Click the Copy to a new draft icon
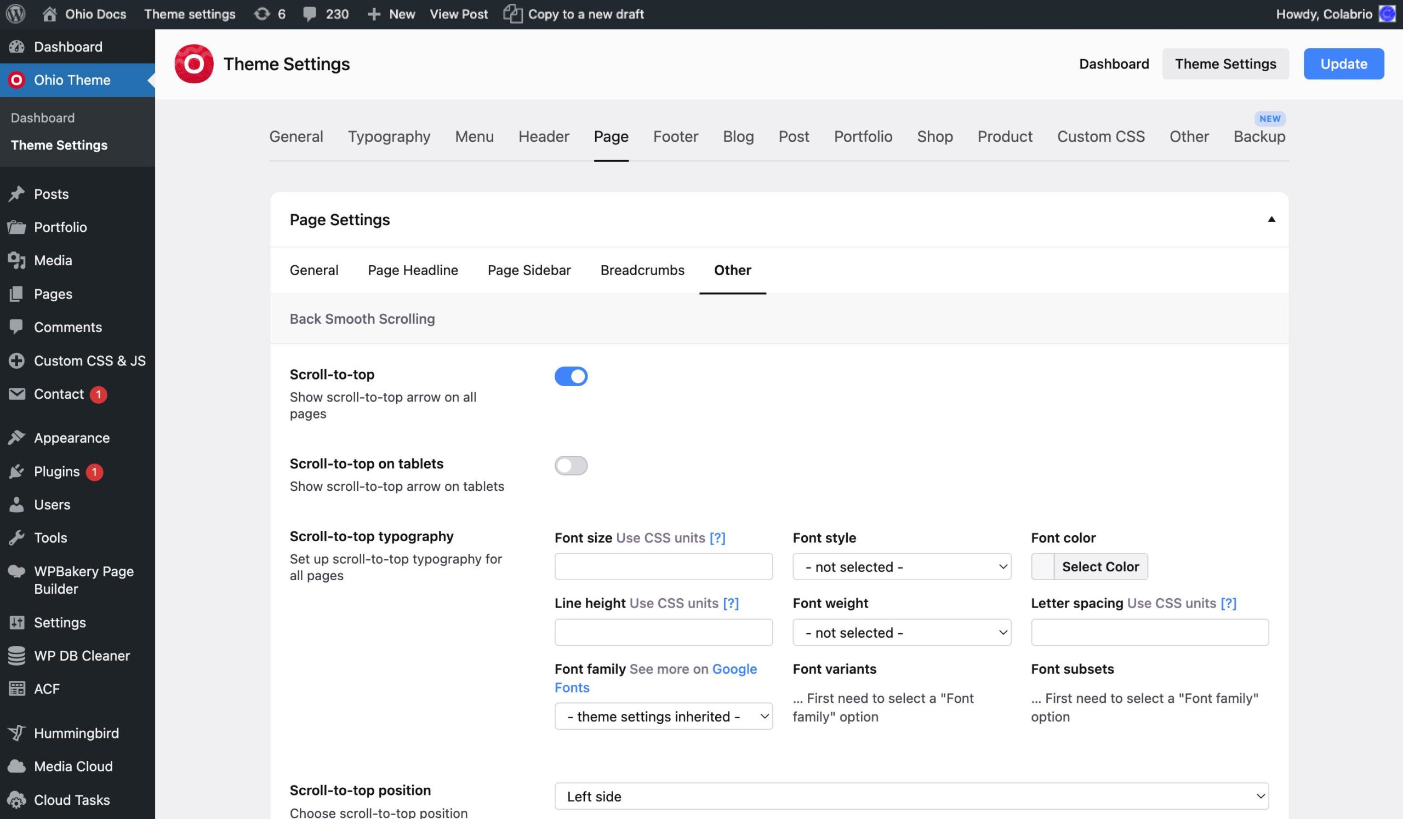Screen dimensions: 1403x819 (513, 14)
